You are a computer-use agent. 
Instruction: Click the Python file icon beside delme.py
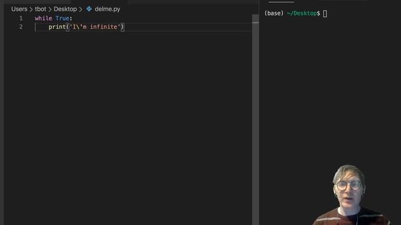tap(89, 9)
